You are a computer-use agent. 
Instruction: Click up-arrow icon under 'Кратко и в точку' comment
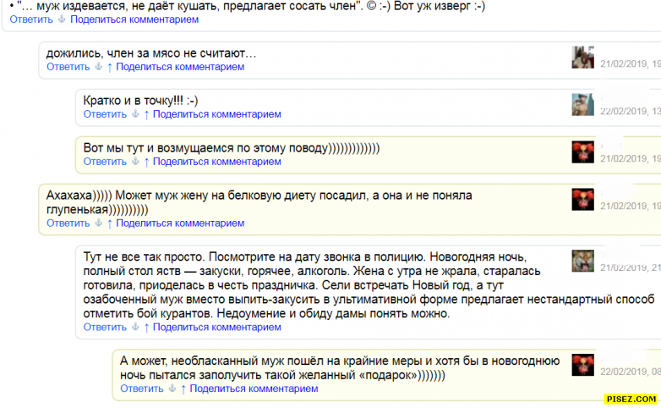pyautogui.click(x=146, y=114)
